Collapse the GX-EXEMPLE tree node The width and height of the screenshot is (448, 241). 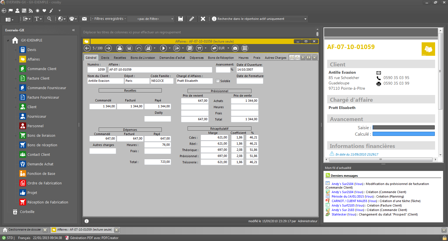pos(8,40)
